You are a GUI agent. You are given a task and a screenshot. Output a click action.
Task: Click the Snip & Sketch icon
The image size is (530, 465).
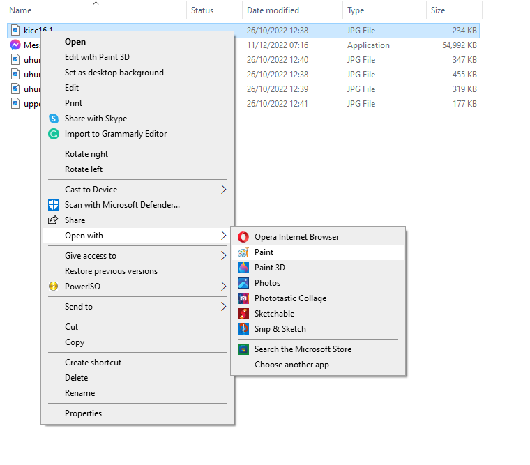coord(243,329)
